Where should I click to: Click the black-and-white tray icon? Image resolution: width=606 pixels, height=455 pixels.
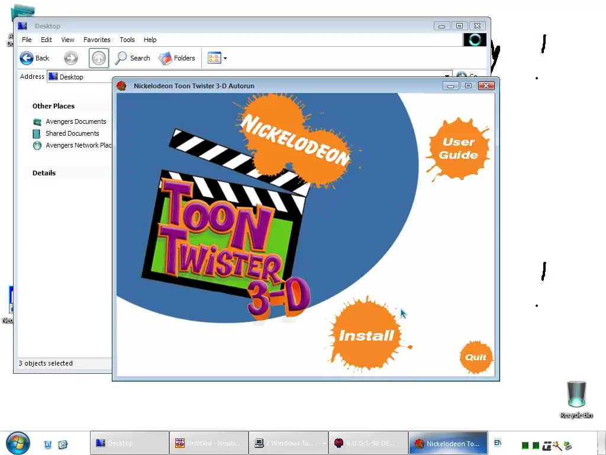click(546, 446)
